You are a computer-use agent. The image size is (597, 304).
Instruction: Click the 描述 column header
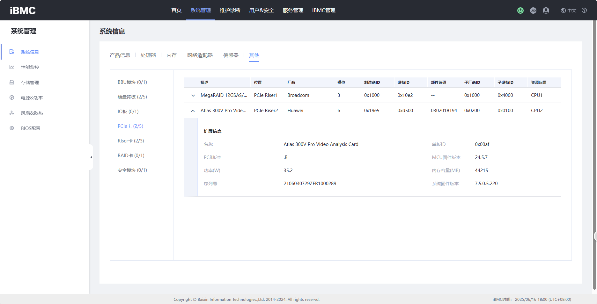tap(204, 83)
